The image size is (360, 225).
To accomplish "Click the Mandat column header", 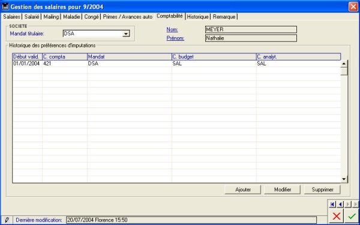I will point(130,57).
